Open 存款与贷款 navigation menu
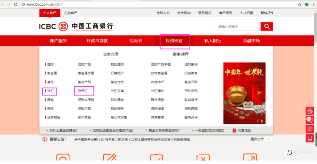This screenshot has height=164, width=317. (x=97, y=41)
